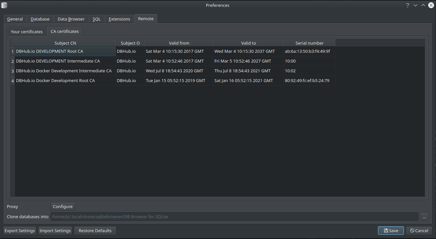Click Import Settings
This screenshot has width=436, height=239.
pyautogui.click(x=55, y=230)
